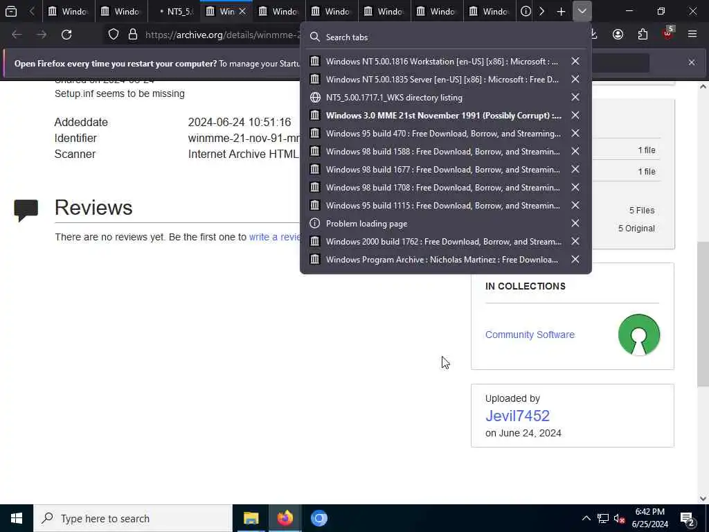Click the Reviews speech bubble icon
Image resolution: width=709 pixels, height=532 pixels.
(x=26, y=211)
